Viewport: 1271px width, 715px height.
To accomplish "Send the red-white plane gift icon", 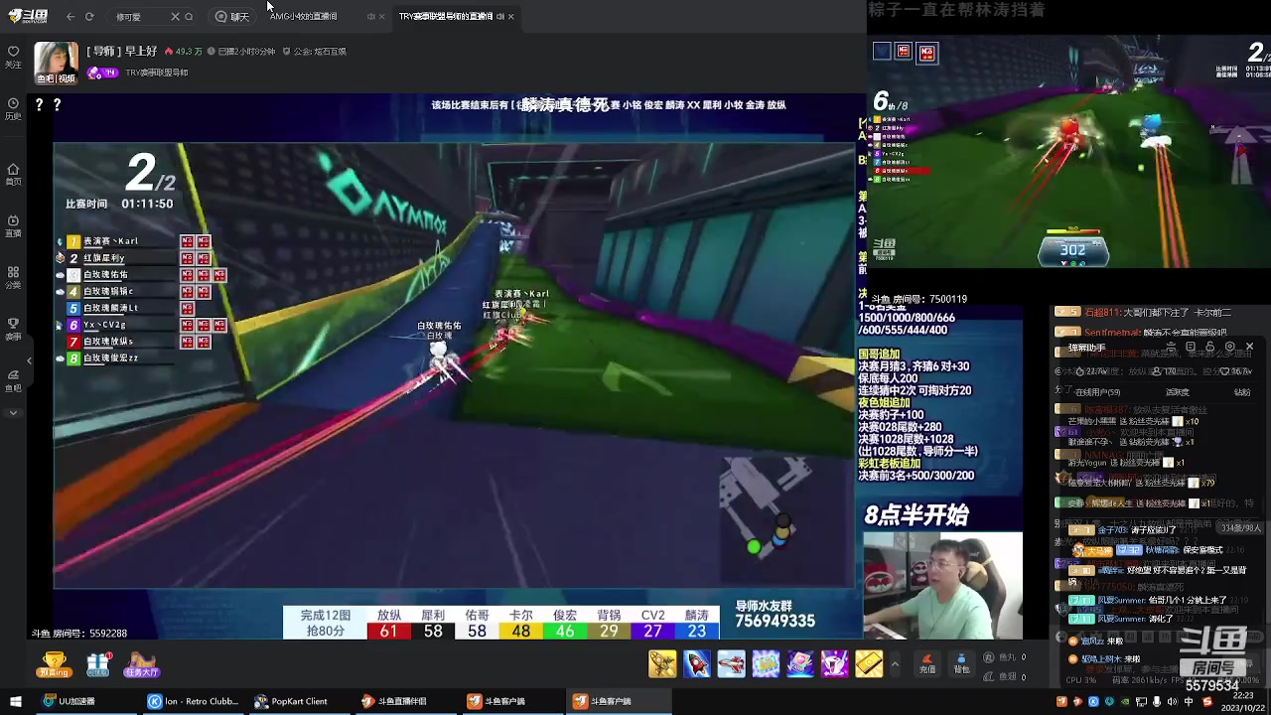I will click(732, 663).
